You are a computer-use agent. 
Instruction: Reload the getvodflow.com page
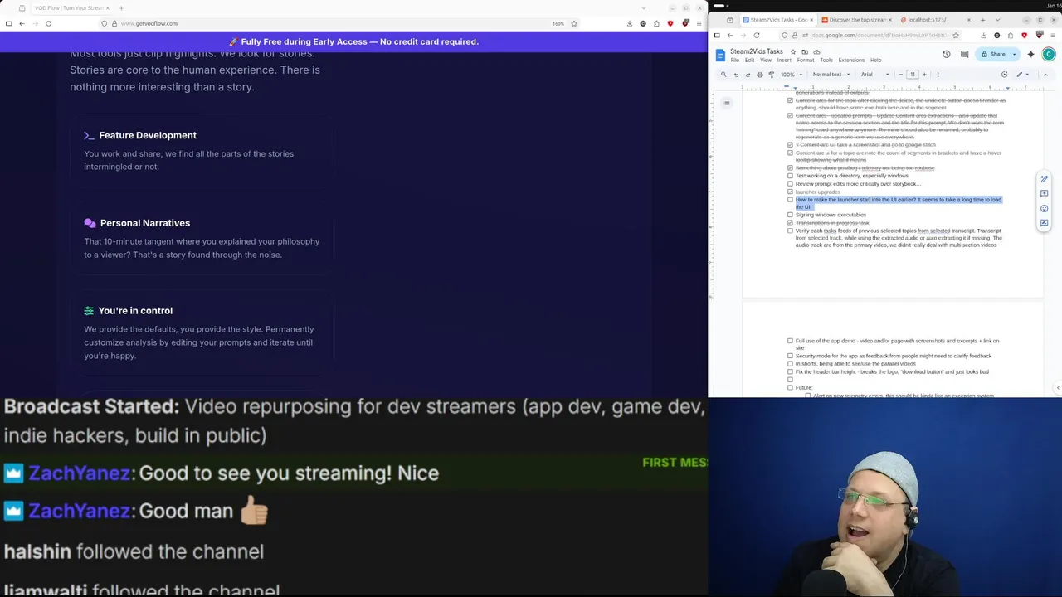pyautogui.click(x=49, y=23)
